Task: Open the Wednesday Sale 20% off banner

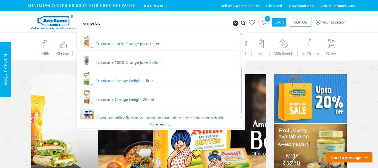Action: 310,98
